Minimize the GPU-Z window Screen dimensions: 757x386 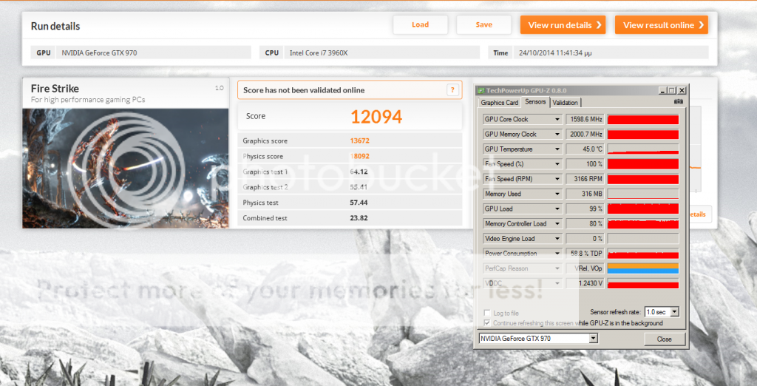[661, 90]
